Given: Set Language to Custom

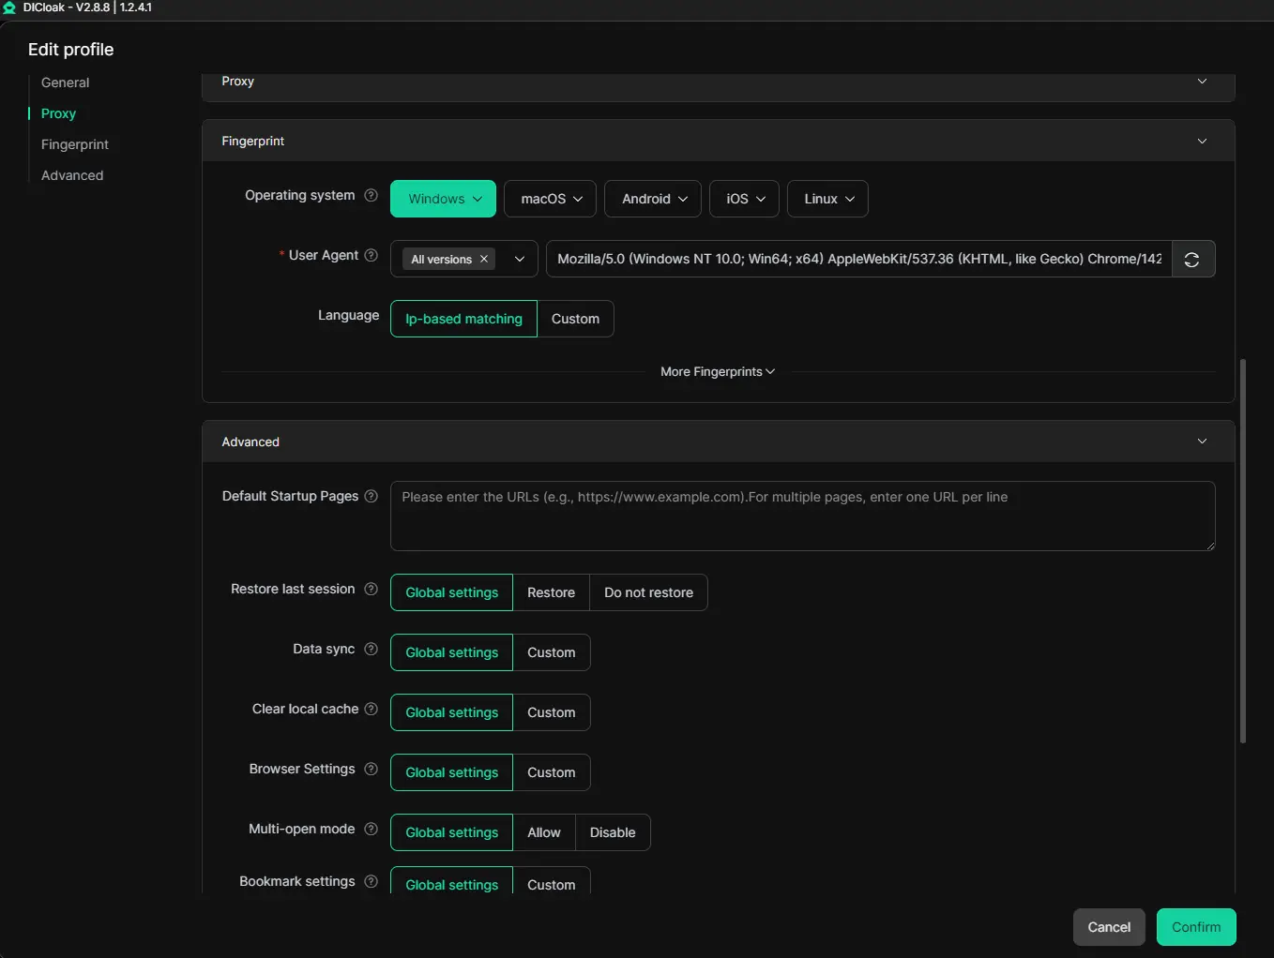Looking at the screenshot, I should 575,320.
